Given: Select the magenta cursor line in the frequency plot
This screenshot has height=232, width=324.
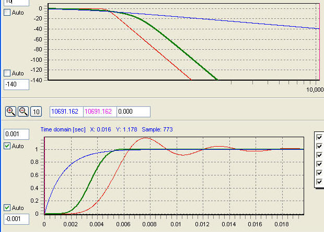Looking at the screenshot, I should [x=319, y=41].
